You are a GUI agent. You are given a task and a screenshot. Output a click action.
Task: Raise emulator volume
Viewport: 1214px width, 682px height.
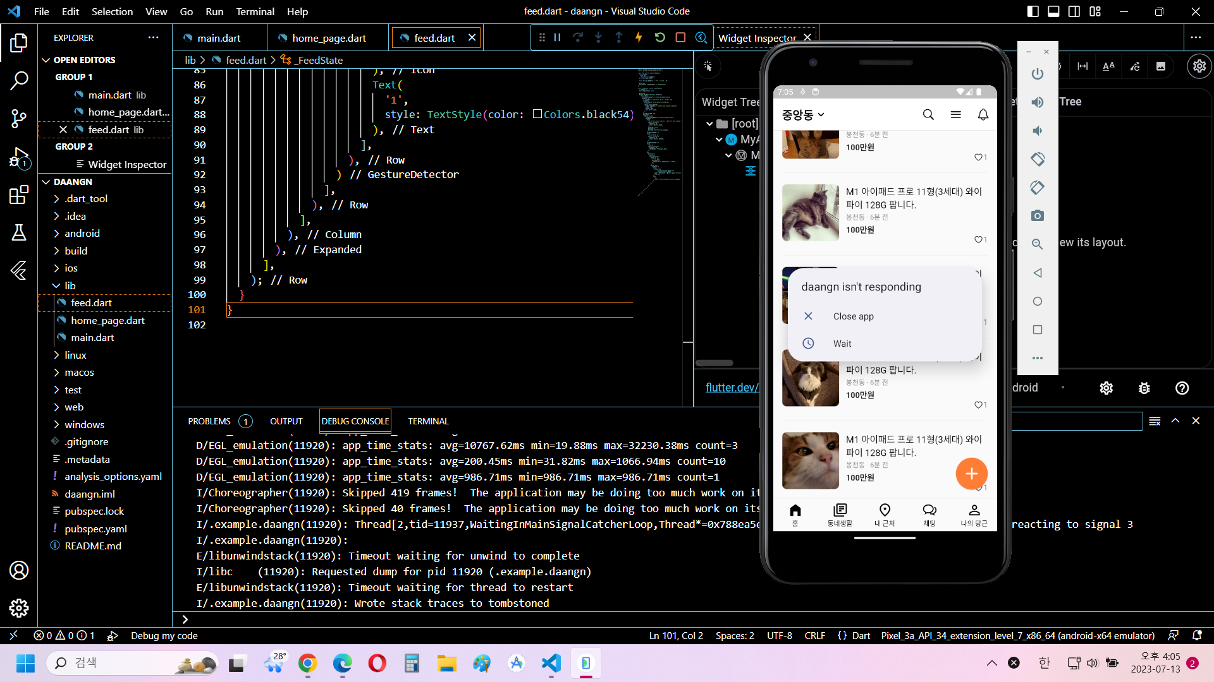tap(1037, 102)
